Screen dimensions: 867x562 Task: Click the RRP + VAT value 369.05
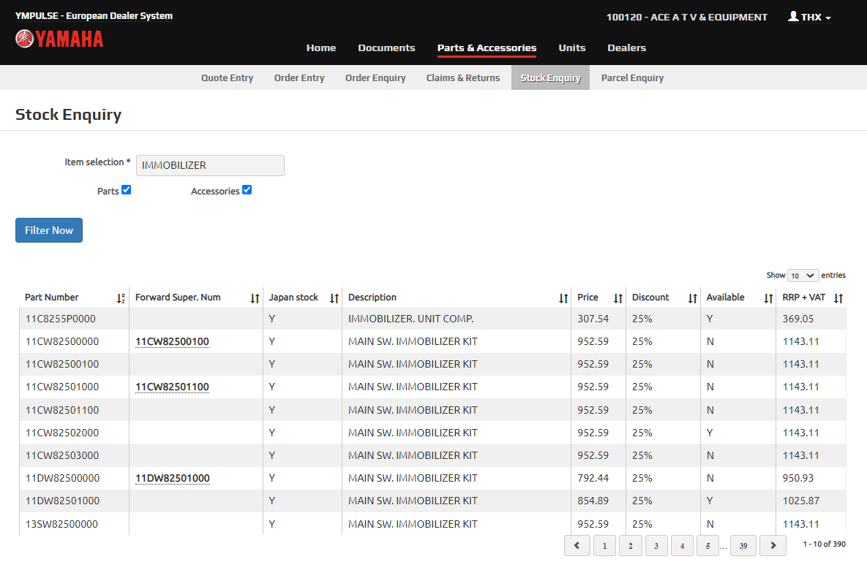(798, 319)
